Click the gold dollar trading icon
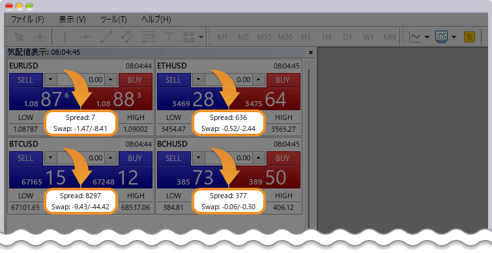Image resolution: width=492 pixels, height=253 pixels. tap(469, 37)
